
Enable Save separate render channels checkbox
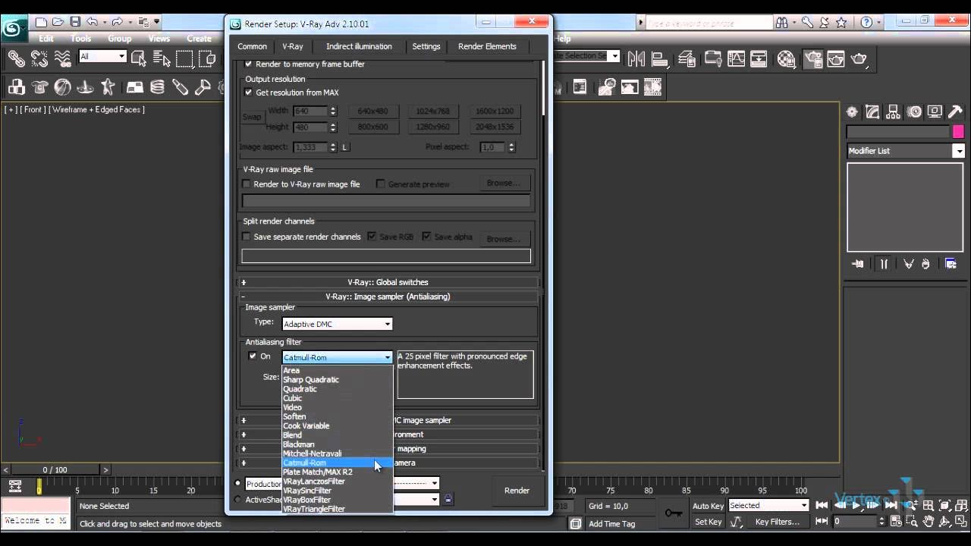[x=246, y=237]
